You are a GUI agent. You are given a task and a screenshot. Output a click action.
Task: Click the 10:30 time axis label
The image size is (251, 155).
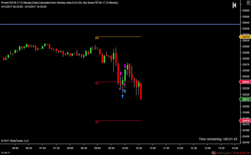tap(139, 148)
